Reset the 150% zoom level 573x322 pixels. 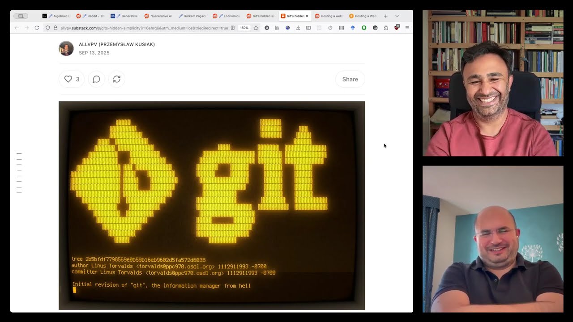[244, 28]
